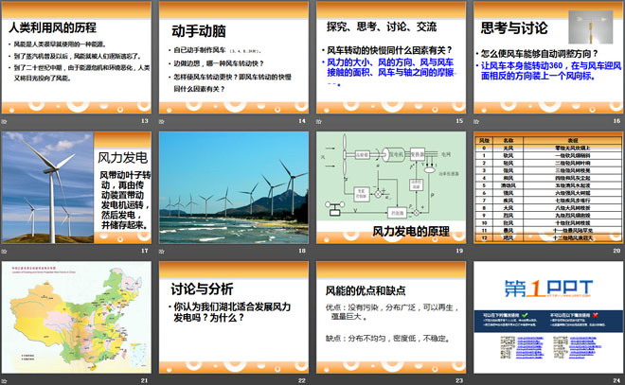Click the 风力发电 heading on slide 17

tap(124, 157)
